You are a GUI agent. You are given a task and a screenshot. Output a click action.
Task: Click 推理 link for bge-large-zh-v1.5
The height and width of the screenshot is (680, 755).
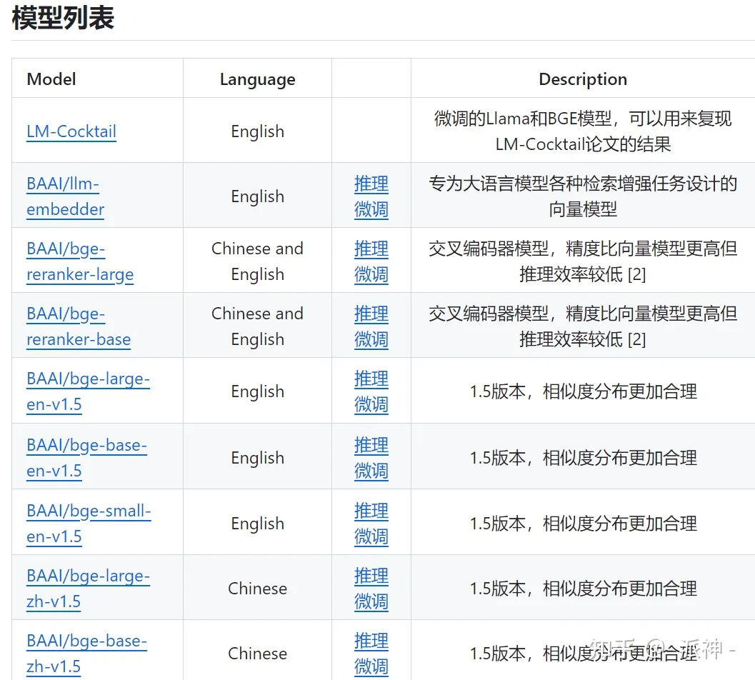371,576
